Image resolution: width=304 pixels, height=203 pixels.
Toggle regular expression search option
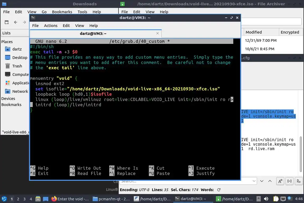[299, 181]
